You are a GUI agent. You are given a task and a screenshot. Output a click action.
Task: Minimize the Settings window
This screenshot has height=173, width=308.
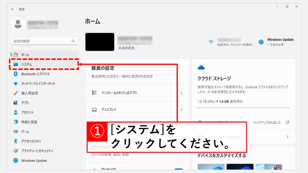point(277,7)
